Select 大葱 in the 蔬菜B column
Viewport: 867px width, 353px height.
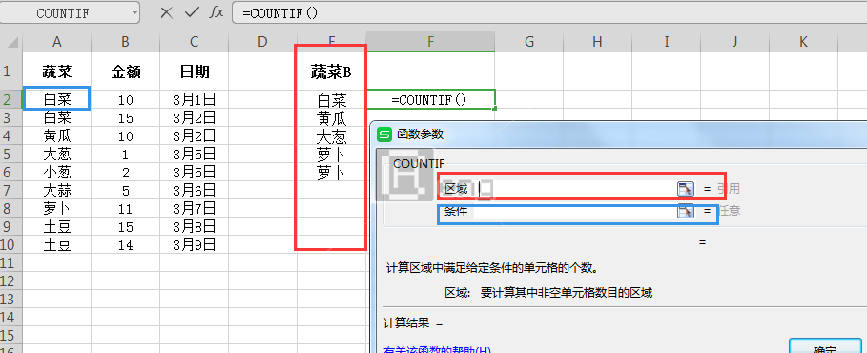pyautogui.click(x=331, y=136)
